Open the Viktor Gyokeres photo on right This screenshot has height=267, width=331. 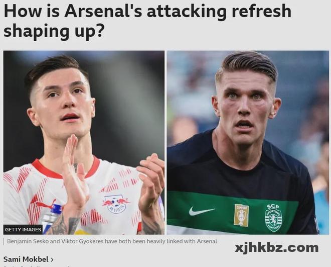coord(248,142)
